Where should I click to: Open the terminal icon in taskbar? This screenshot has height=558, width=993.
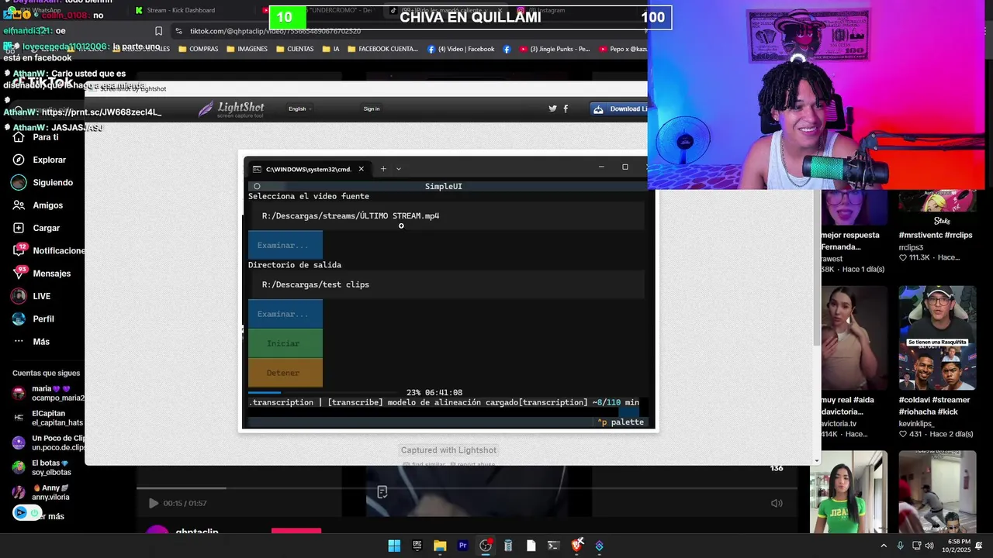tap(553, 546)
